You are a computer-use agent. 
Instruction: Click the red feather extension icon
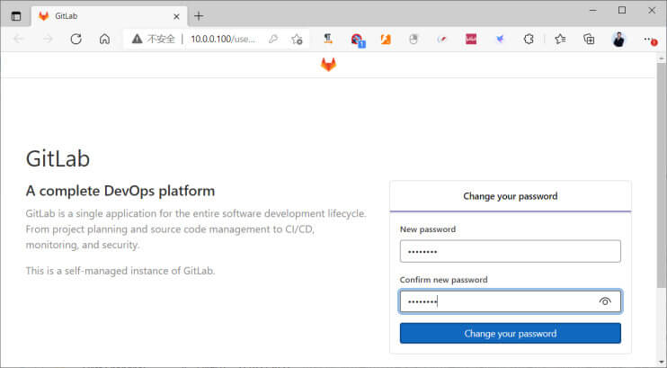point(442,40)
